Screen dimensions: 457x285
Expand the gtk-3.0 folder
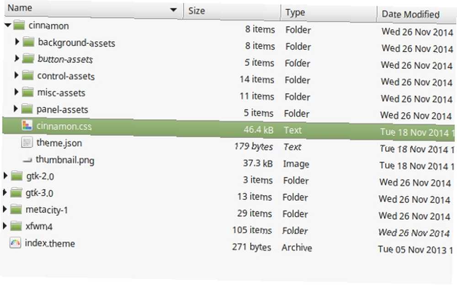5,193
